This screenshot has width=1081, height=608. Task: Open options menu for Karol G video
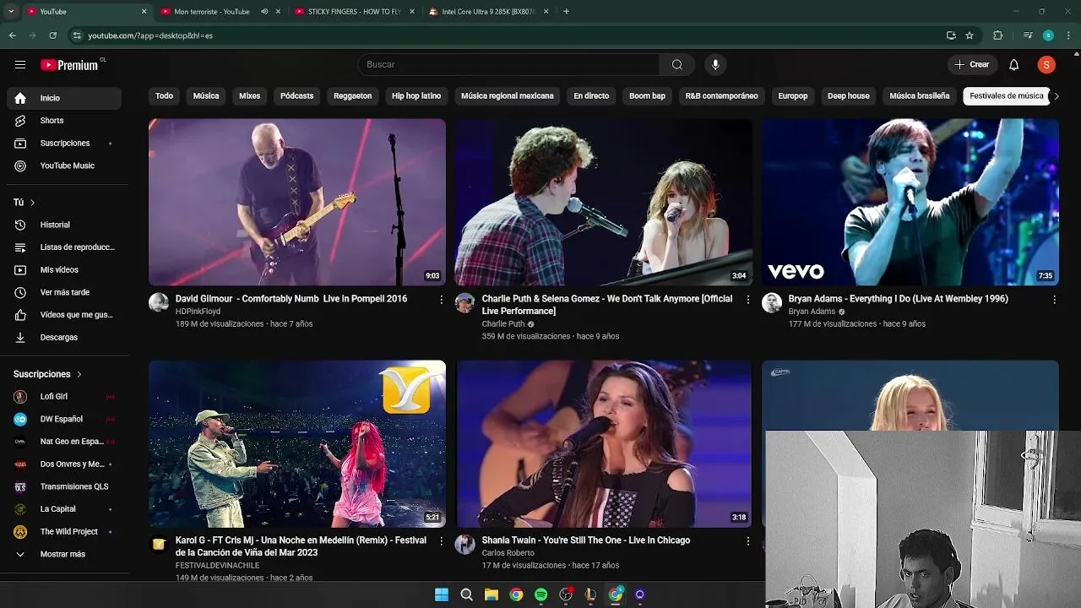click(441, 540)
